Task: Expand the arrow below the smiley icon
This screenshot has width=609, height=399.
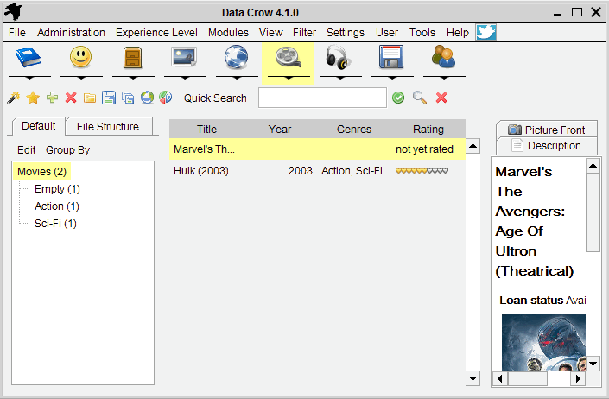Action: click(x=81, y=78)
